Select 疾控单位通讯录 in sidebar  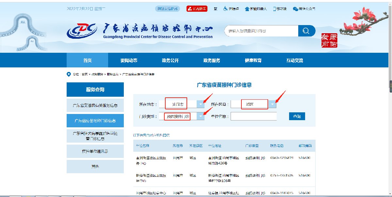(95, 151)
